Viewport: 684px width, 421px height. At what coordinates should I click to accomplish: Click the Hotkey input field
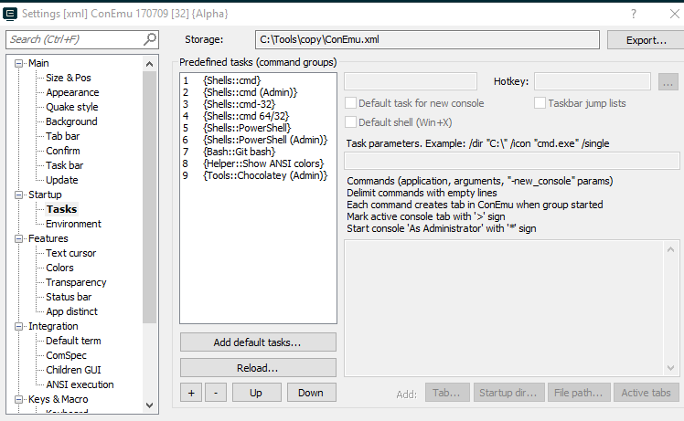[593, 81]
